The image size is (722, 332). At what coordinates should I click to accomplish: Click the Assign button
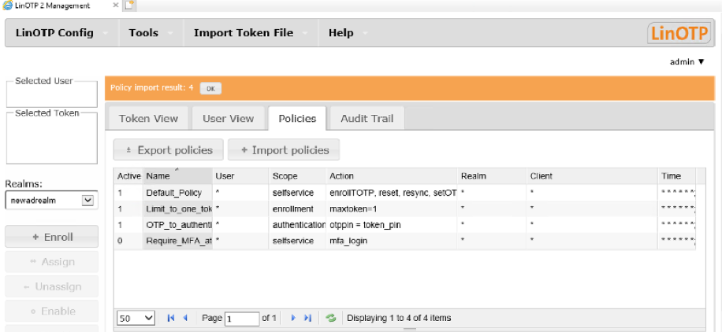click(x=51, y=262)
